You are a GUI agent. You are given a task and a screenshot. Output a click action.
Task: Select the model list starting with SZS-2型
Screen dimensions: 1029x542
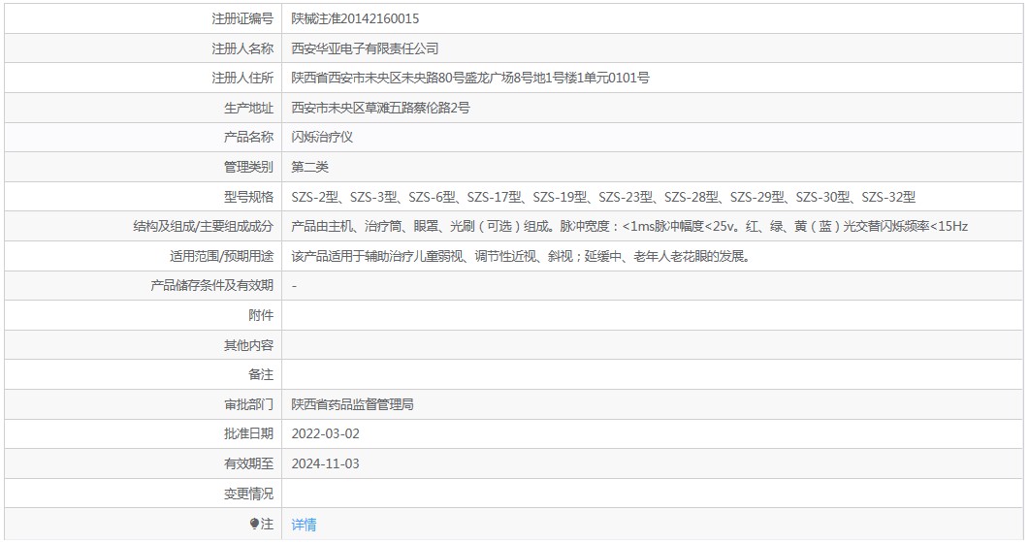(x=603, y=197)
